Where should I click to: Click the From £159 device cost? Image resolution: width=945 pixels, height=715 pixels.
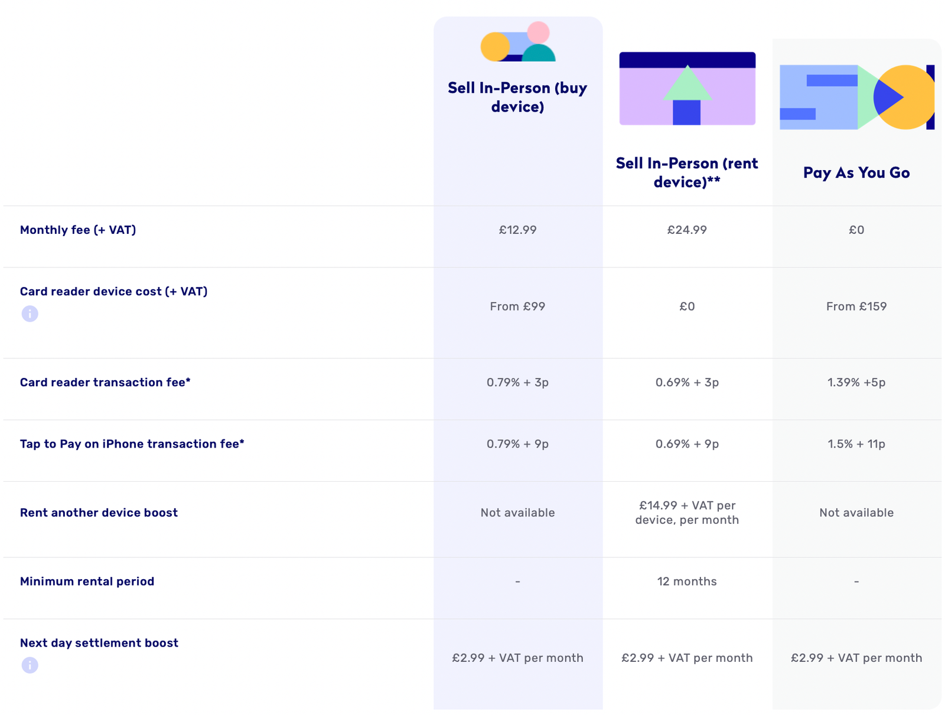pos(856,306)
